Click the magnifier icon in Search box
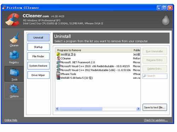 point(145,76)
